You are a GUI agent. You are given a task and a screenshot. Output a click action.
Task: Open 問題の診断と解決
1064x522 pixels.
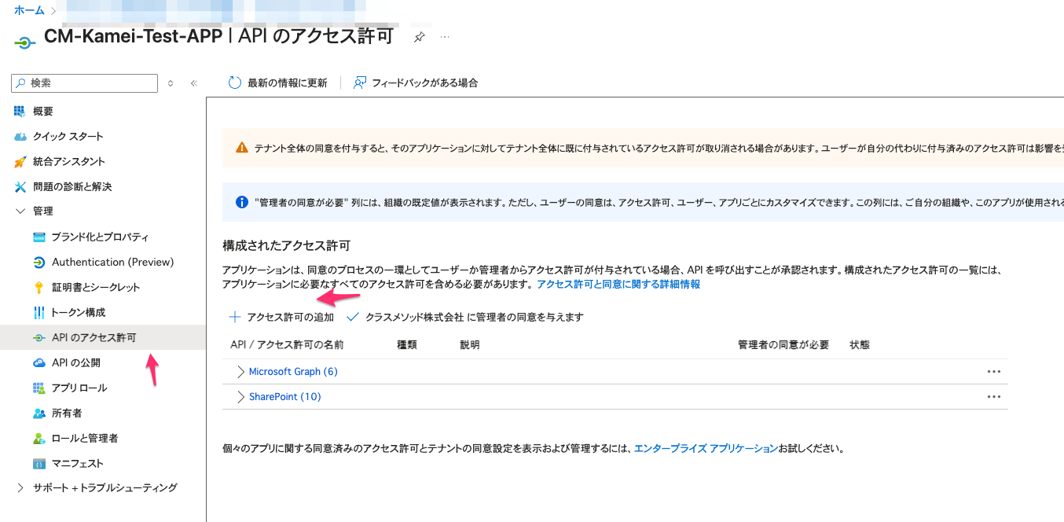(x=83, y=186)
